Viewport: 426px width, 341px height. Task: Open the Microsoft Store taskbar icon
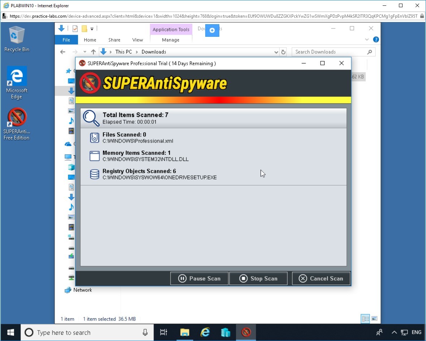(225, 332)
